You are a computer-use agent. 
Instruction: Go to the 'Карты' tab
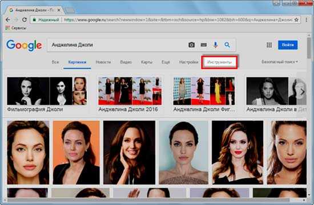click(147, 62)
